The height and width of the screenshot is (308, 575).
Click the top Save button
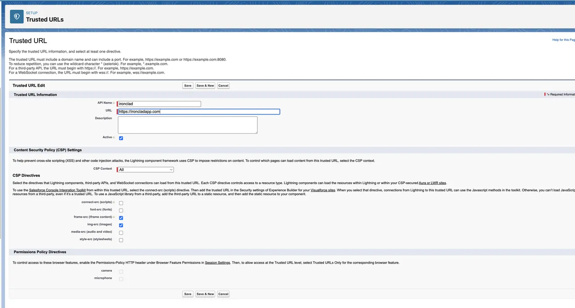point(188,85)
